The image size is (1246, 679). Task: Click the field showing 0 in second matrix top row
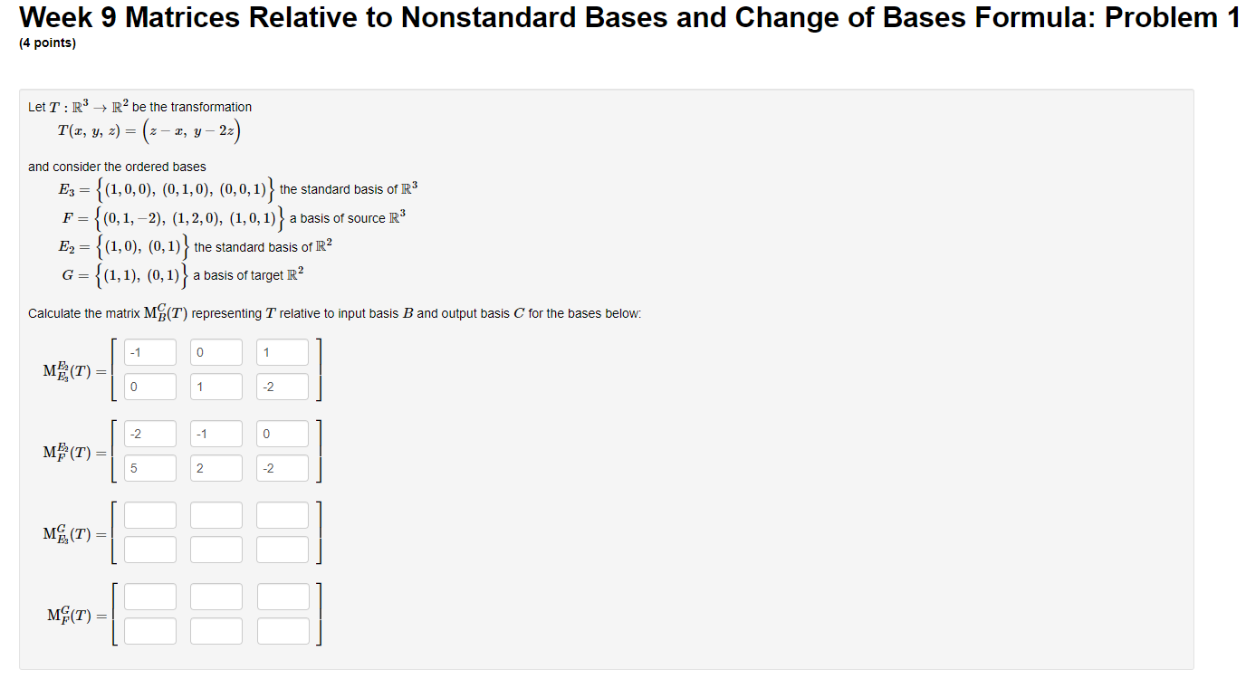tap(282, 433)
